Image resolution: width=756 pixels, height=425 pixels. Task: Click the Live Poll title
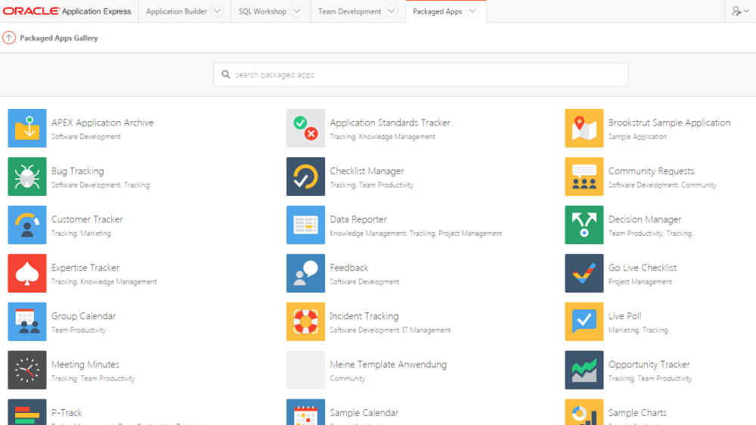(x=625, y=316)
